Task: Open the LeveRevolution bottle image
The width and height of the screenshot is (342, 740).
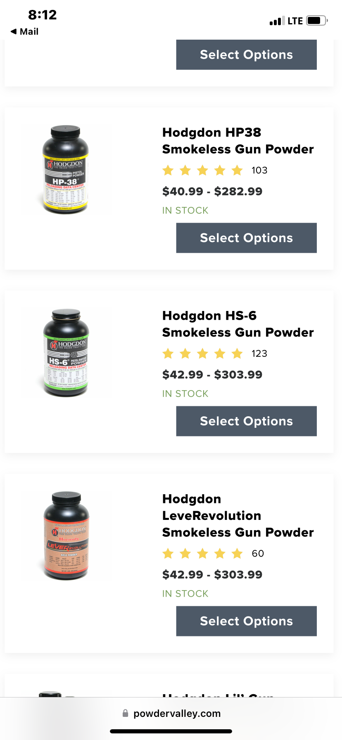Action: coord(66,536)
